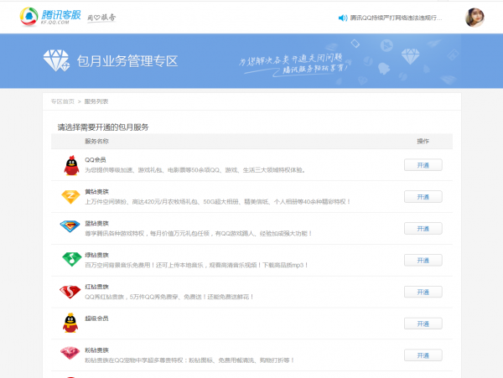Click the 请选择需要开通的包月服务 heading
Screen dimensions: 503x378
pos(103,127)
